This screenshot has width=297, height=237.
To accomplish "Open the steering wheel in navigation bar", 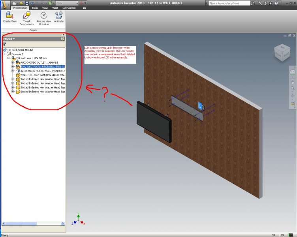I will (293, 72).
